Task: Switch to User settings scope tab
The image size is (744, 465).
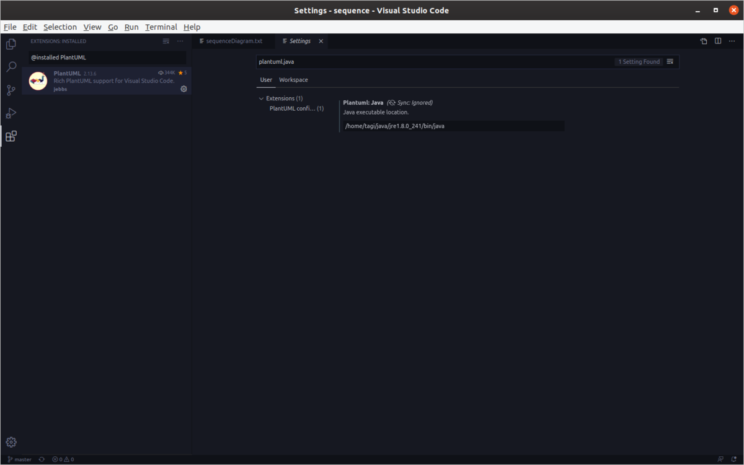Action: click(x=266, y=80)
